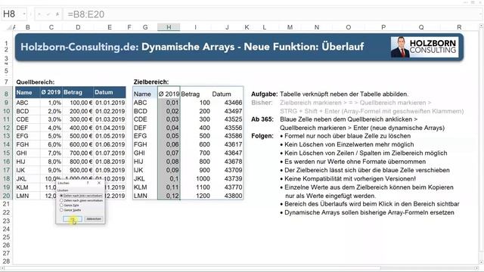
Task: Close the Löschen dialog with X
Action: tap(99, 183)
